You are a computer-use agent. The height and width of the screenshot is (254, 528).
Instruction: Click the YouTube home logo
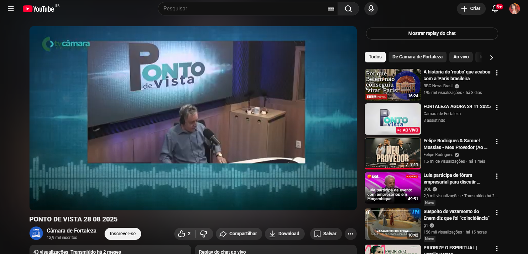pos(39,9)
